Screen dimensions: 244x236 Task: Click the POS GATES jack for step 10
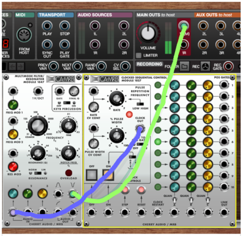pos(224,187)
